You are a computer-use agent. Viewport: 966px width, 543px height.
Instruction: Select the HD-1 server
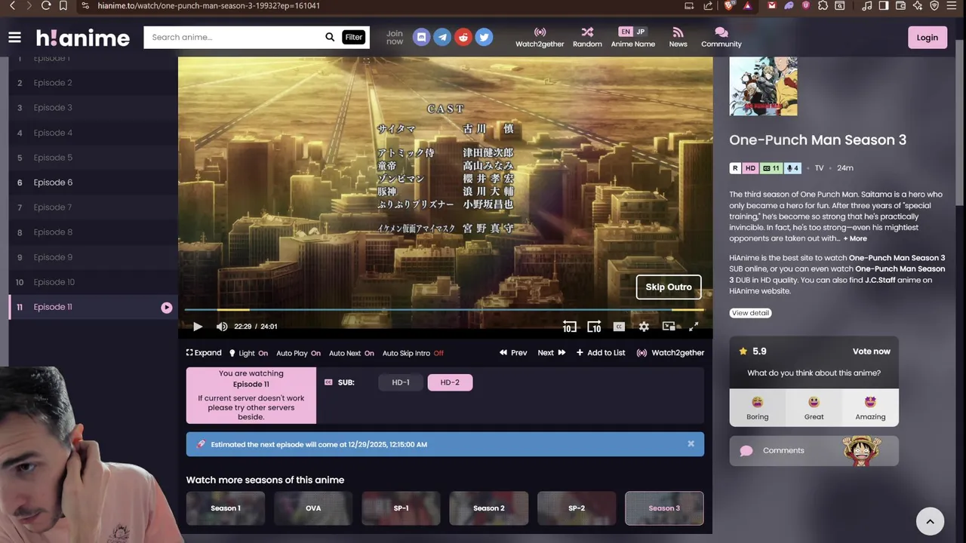pos(401,382)
